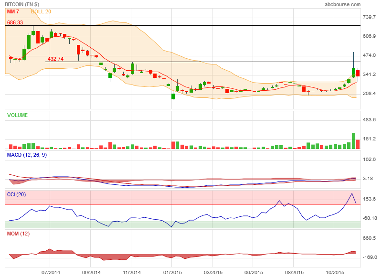Click the 01/2015 date on the time axis
382x277 pixels.
pos(172,273)
